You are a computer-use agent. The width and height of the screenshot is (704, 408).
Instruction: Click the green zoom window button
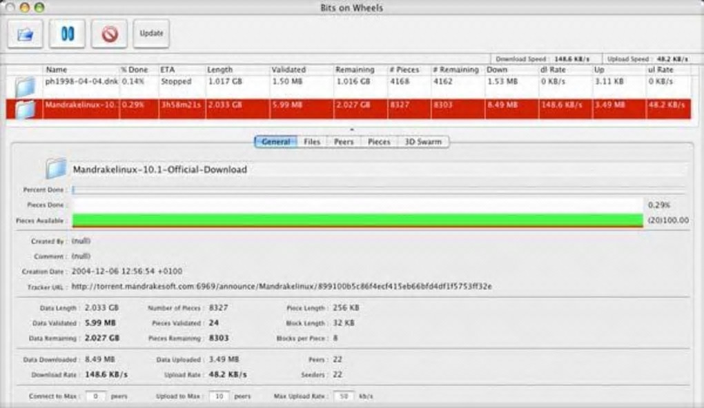click(39, 7)
